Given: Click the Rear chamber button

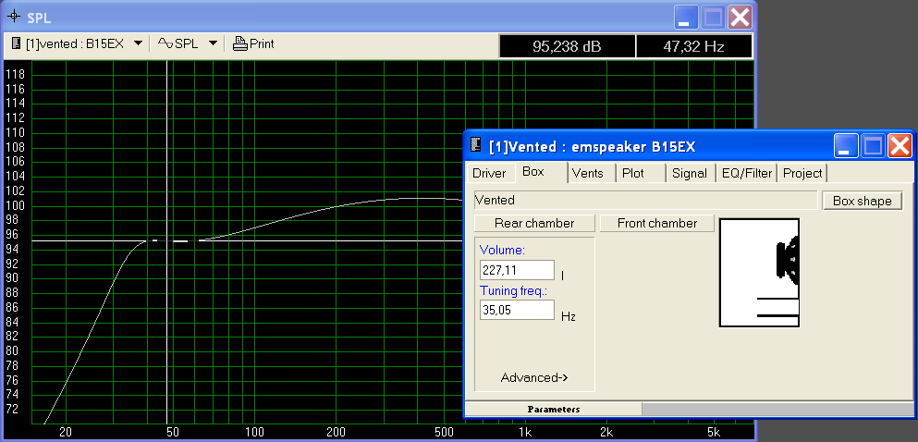Looking at the screenshot, I should coord(534,223).
